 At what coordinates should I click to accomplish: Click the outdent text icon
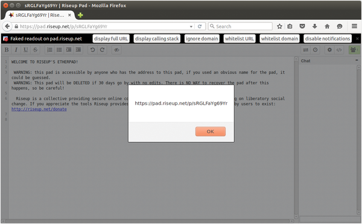(x=78, y=50)
